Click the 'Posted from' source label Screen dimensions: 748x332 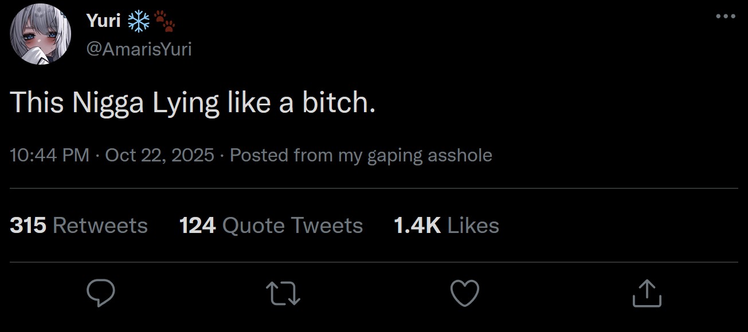[361, 155]
